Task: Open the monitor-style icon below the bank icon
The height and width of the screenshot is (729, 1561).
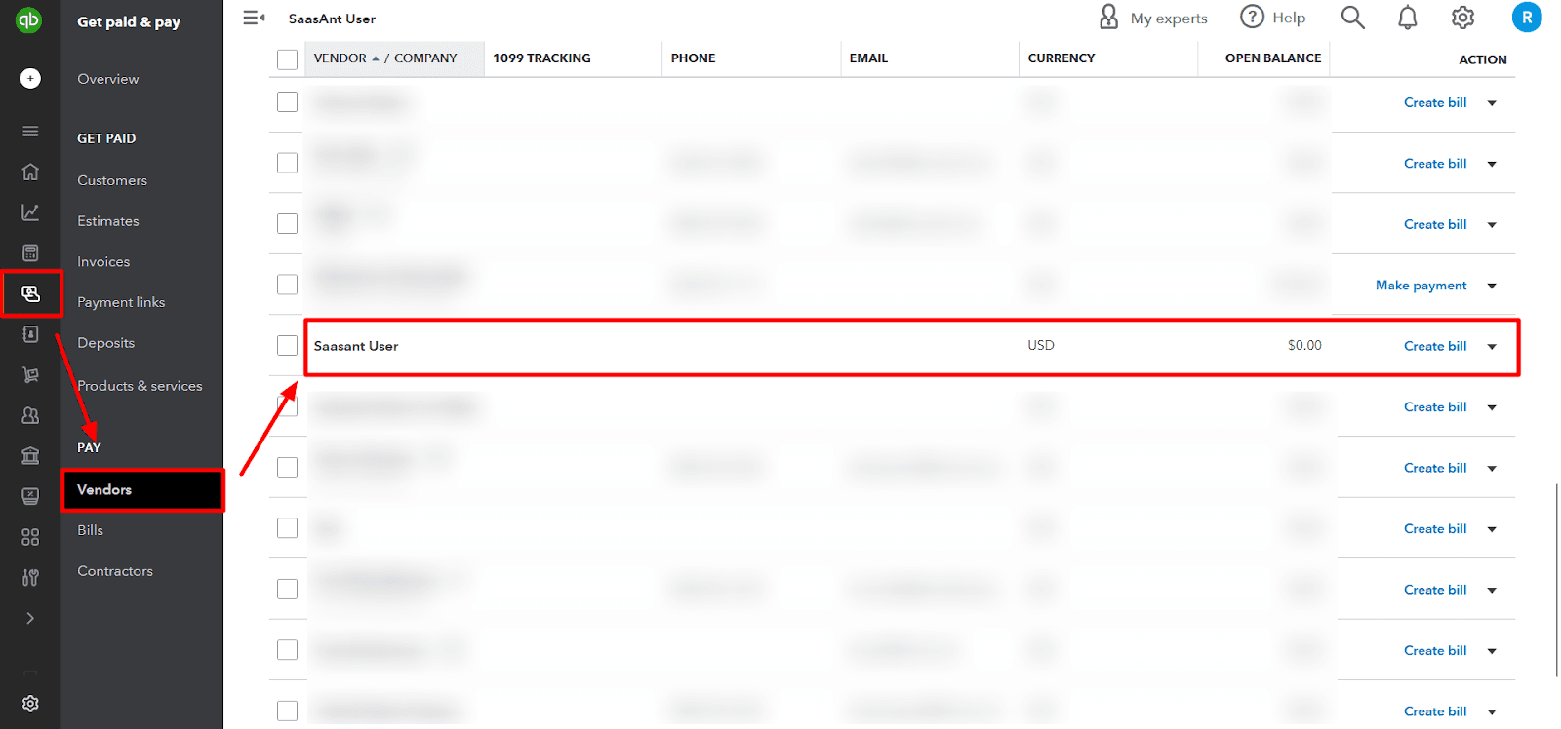Action: 30,496
